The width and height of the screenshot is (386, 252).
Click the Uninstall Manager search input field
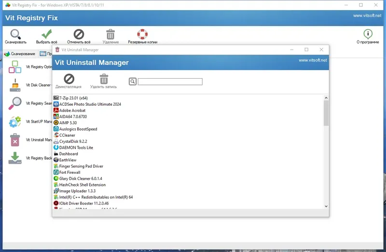[x=170, y=82]
